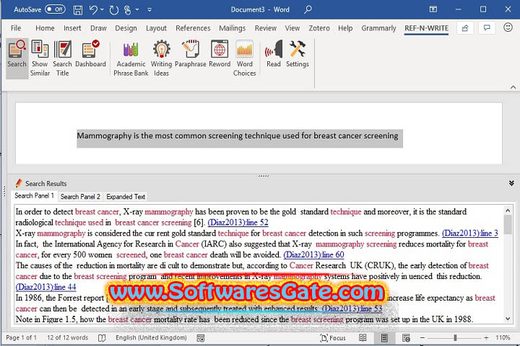Screen dimensions: 520x346
Task: Open the Draw tab
Action: pos(98,28)
